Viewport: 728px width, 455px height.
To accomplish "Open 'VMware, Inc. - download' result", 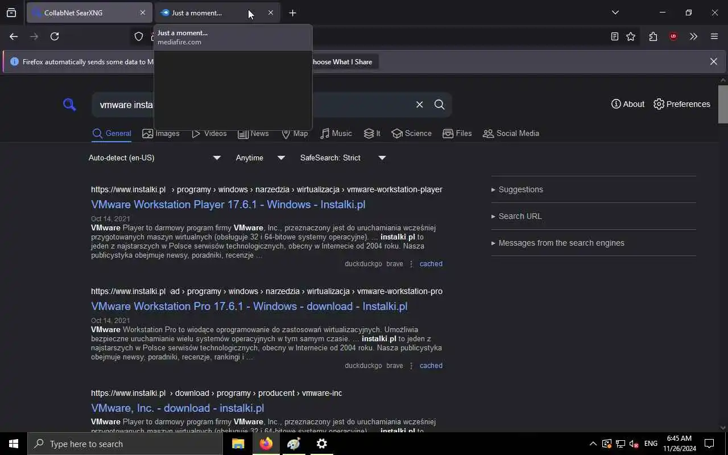I will coord(177,408).
